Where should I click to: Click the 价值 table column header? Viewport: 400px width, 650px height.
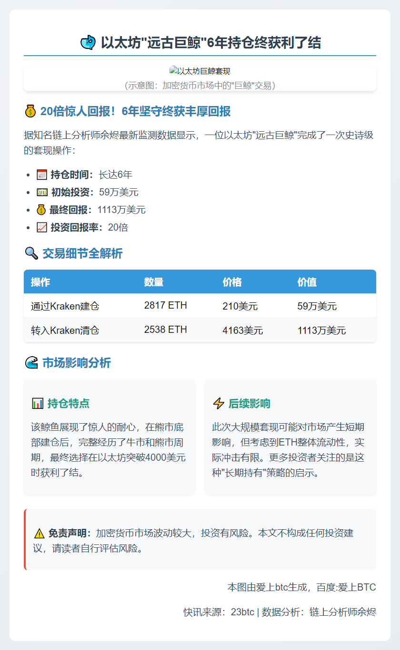(x=307, y=281)
